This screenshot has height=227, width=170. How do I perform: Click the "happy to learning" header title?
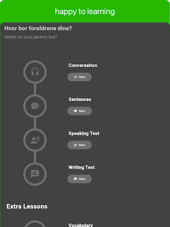pyautogui.click(x=85, y=12)
